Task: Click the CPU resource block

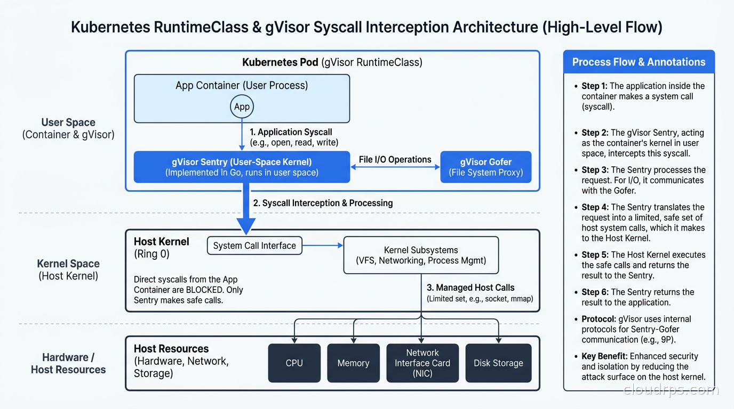Action: click(294, 363)
